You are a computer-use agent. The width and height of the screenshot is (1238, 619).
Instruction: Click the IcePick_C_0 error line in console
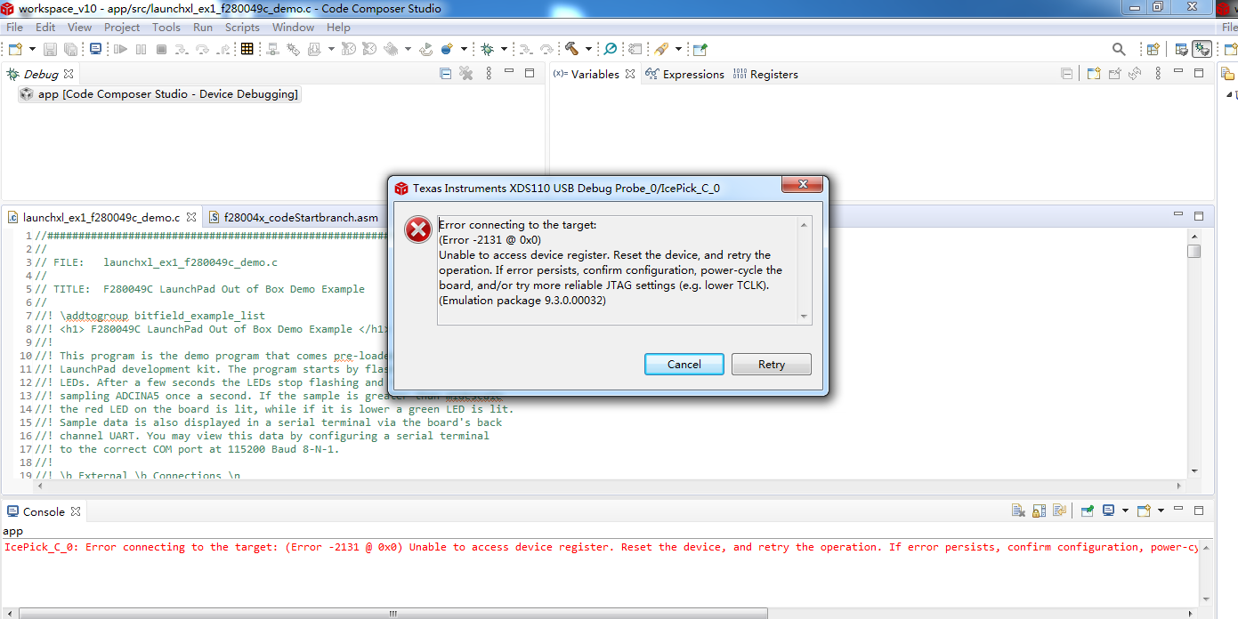click(601, 547)
